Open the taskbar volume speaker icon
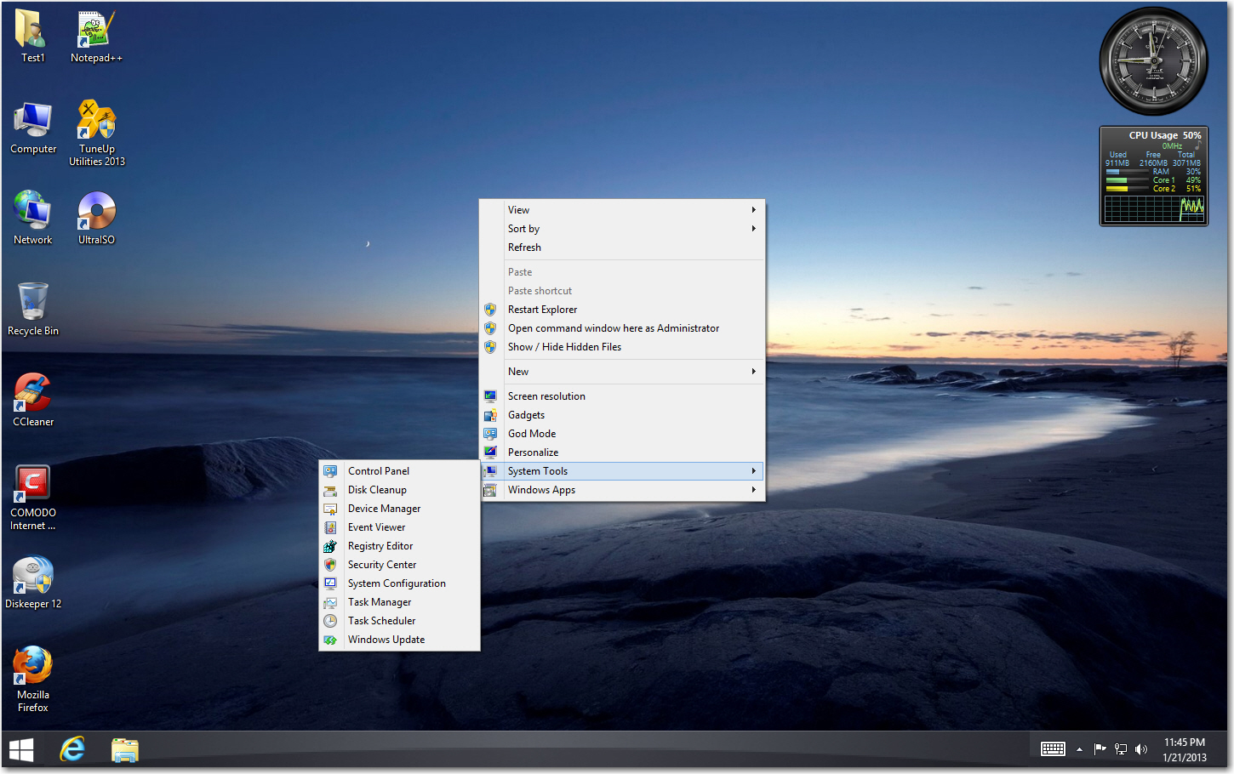 tap(1141, 749)
